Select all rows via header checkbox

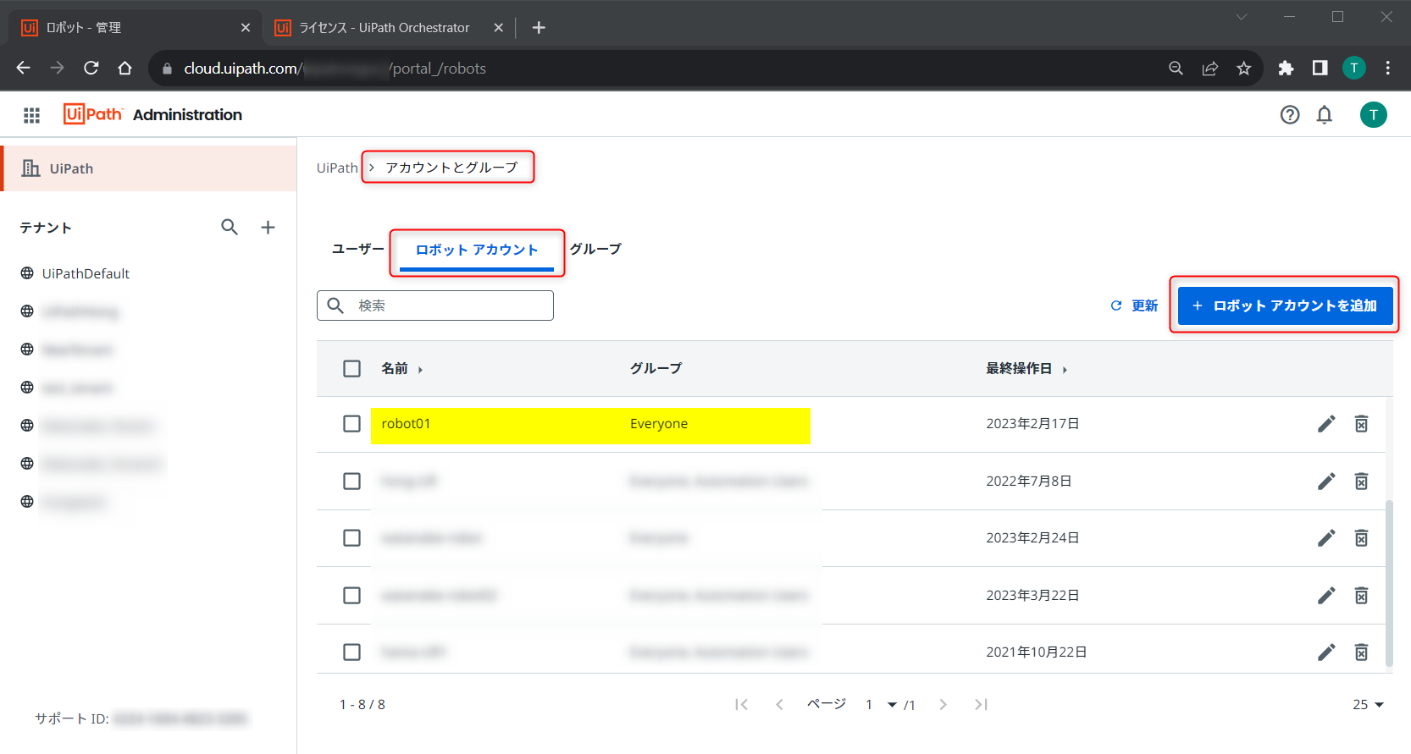pos(351,369)
